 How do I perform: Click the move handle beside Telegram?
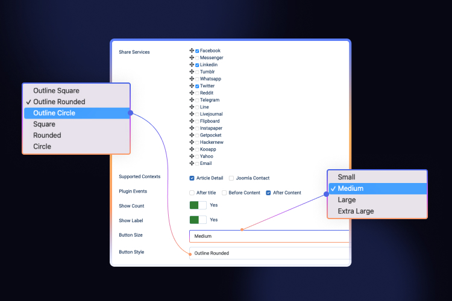click(x=192, y=100)
